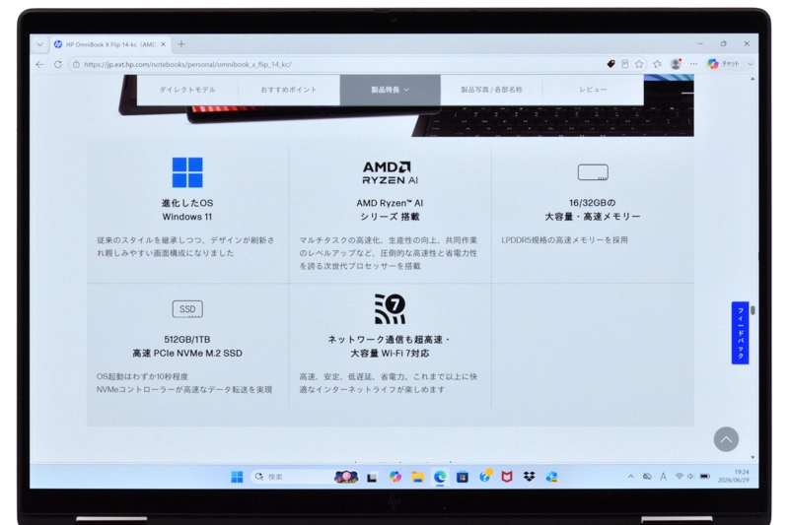Select the レビュー tab

click(593, 90)
